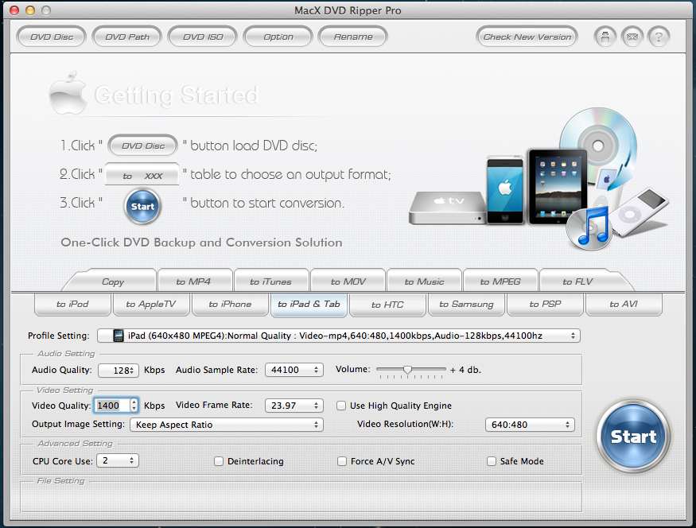This screenshot has width=696, height=528.
Task: Open the Video Frame Rate 23.97 dropdown
Action: click(294, 406)
